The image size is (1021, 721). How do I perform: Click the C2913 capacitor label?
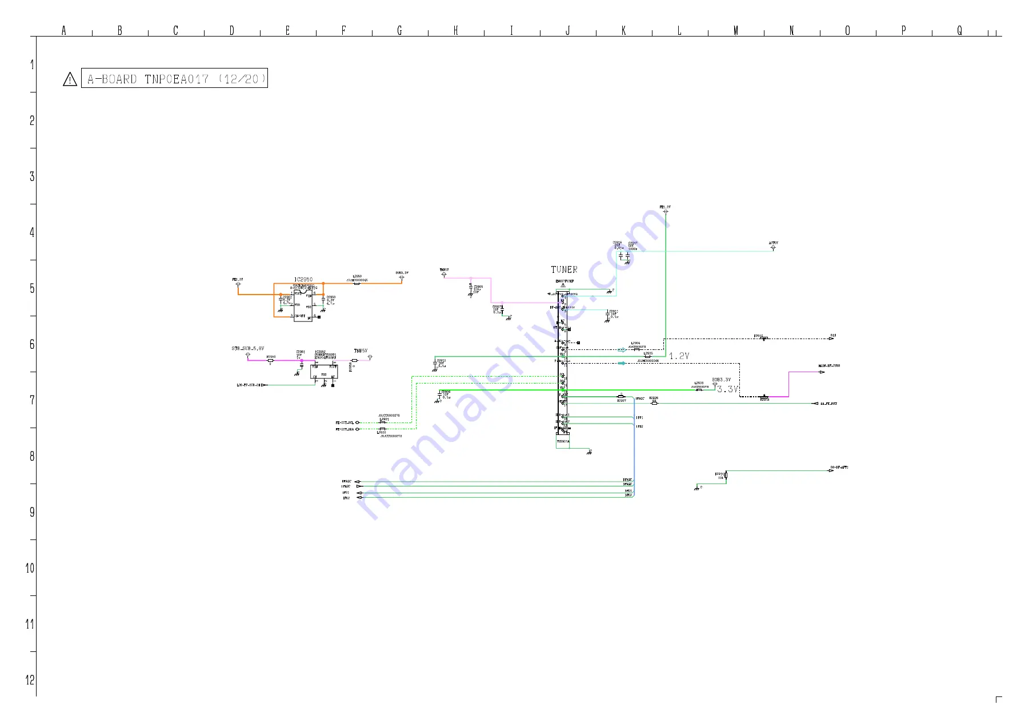(x=442, y=360)
